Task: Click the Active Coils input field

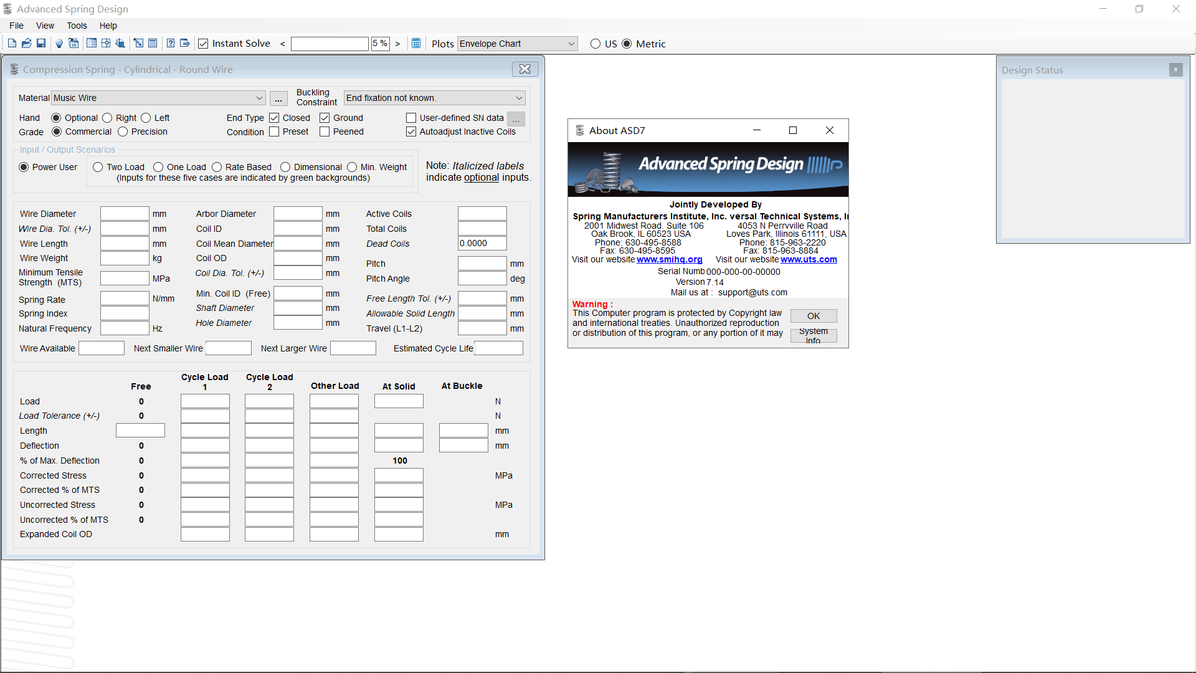Action: 482,214
